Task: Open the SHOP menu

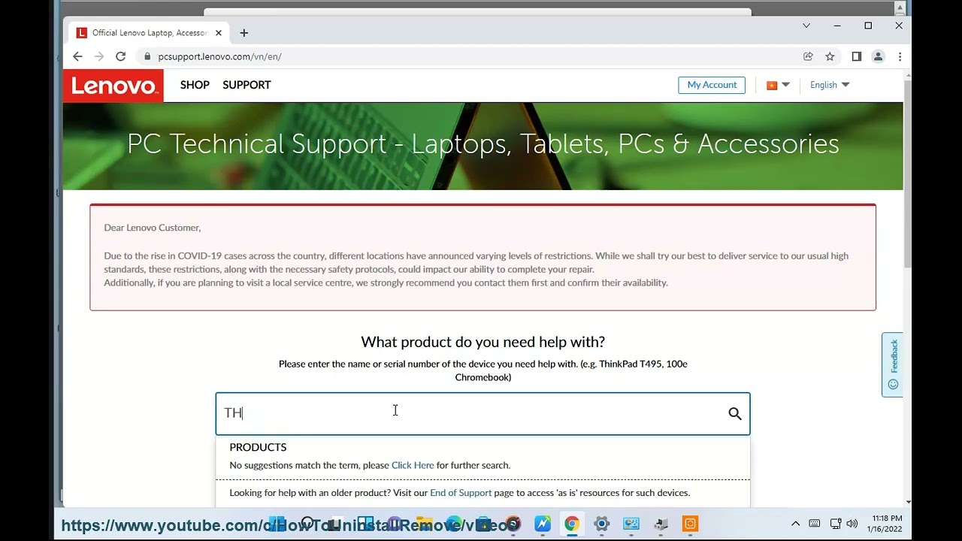Action: pyautogui.click(x=195, y=85)
